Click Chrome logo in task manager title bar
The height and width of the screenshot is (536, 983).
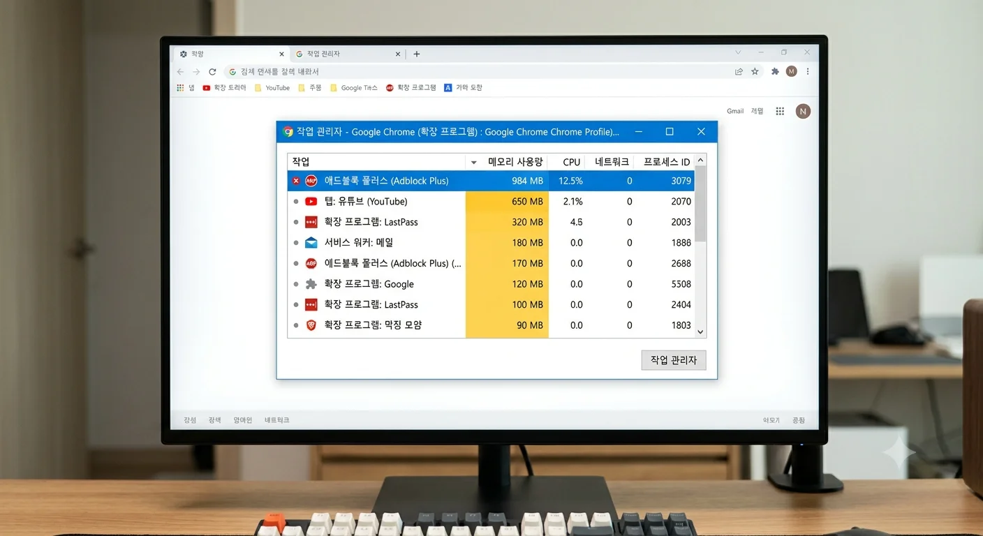(288, 131)
